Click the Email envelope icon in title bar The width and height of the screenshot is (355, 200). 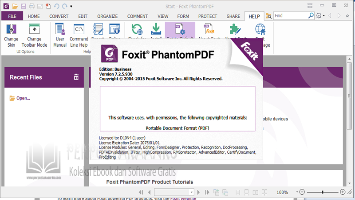click(40, 6)
